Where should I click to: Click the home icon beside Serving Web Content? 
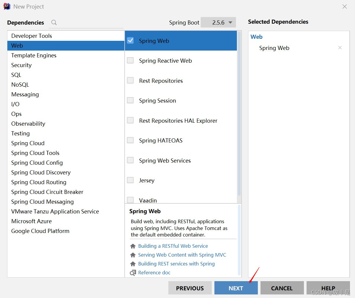[133, 255]
